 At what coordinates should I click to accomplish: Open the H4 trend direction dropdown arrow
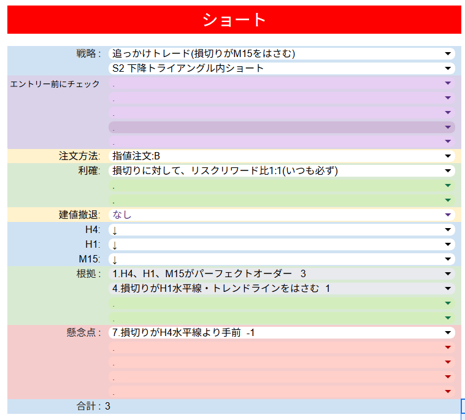pyautogui.click(x=447, y=230)
